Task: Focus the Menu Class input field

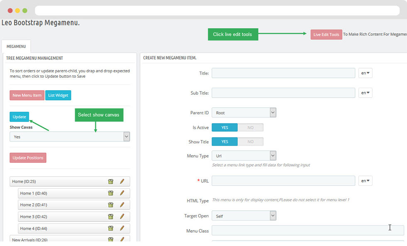Action: click(x=308, y=230)
